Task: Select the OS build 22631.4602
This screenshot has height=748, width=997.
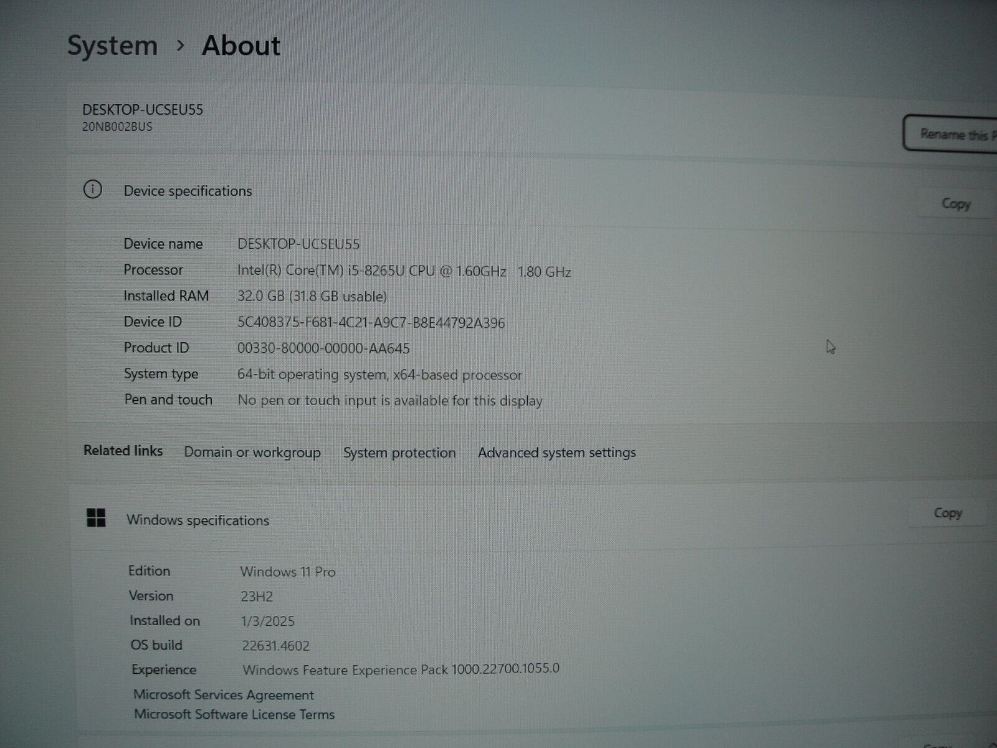Action: coord(275,646)
